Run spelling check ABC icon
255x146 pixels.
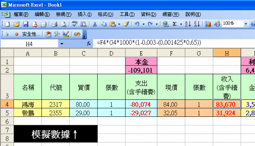click(75, 24)
